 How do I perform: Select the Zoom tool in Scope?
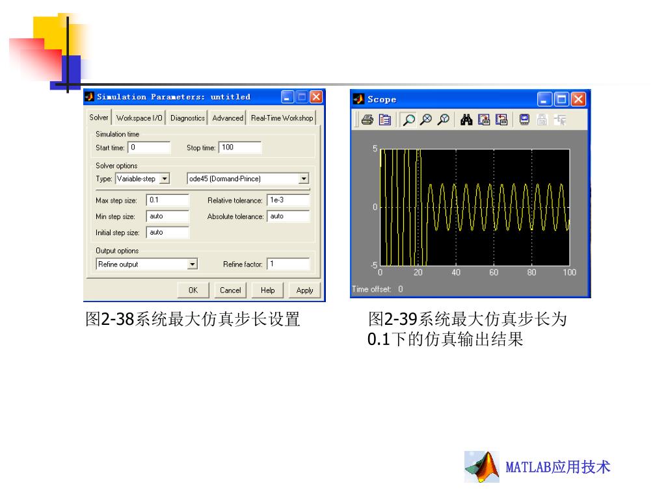point(408,120)
